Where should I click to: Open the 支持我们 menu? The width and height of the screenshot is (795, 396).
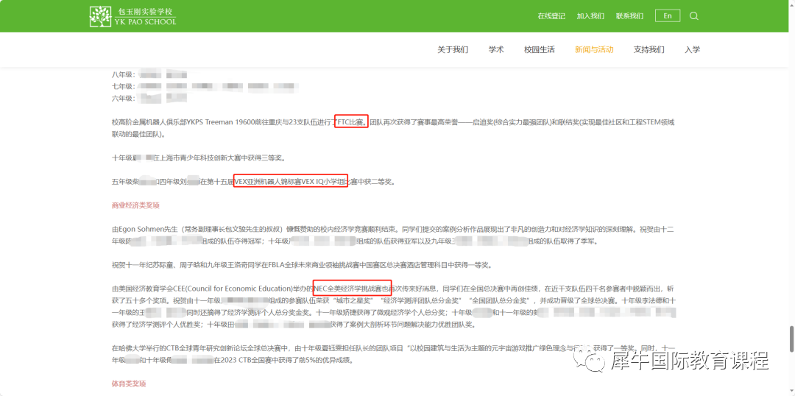(x=649, y=50)
